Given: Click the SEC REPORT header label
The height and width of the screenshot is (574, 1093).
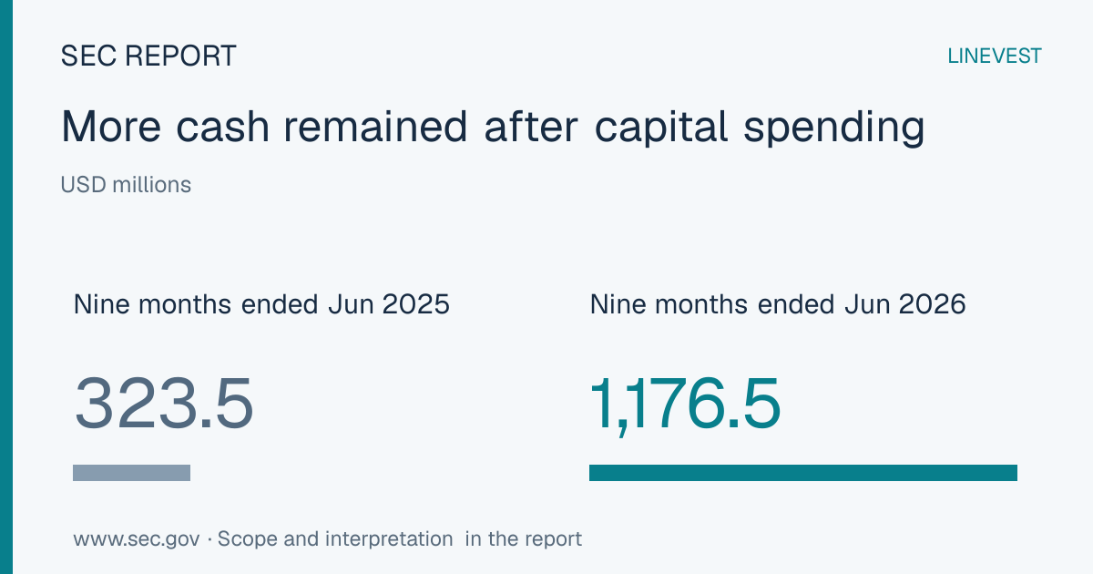Looking at the screenshot, I should tap(148, 56).
